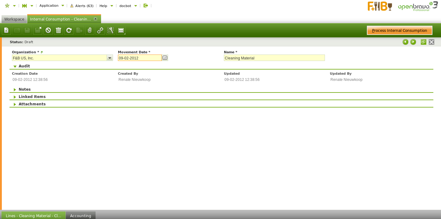Image resolution: width=441 pixels, height=219 pixels.
Task: Open the Accounting tab at the bottom
Action: point(81,216)
